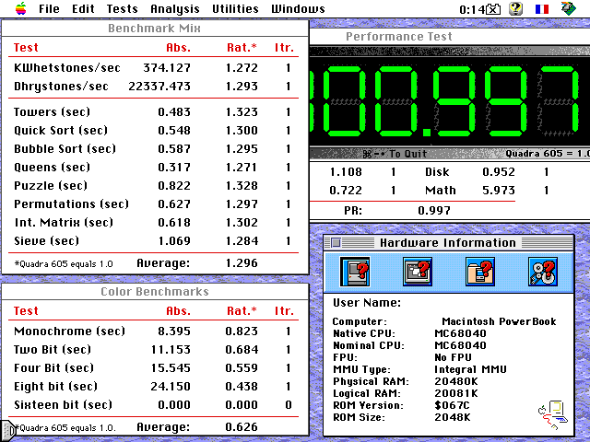Click the Math score 5.973

pyautogui.click(x=499, y=191)
